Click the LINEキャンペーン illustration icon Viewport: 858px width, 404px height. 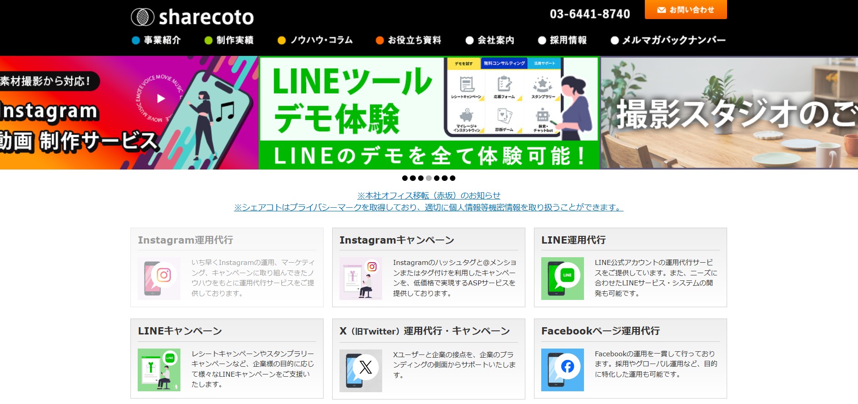point(159,370)
